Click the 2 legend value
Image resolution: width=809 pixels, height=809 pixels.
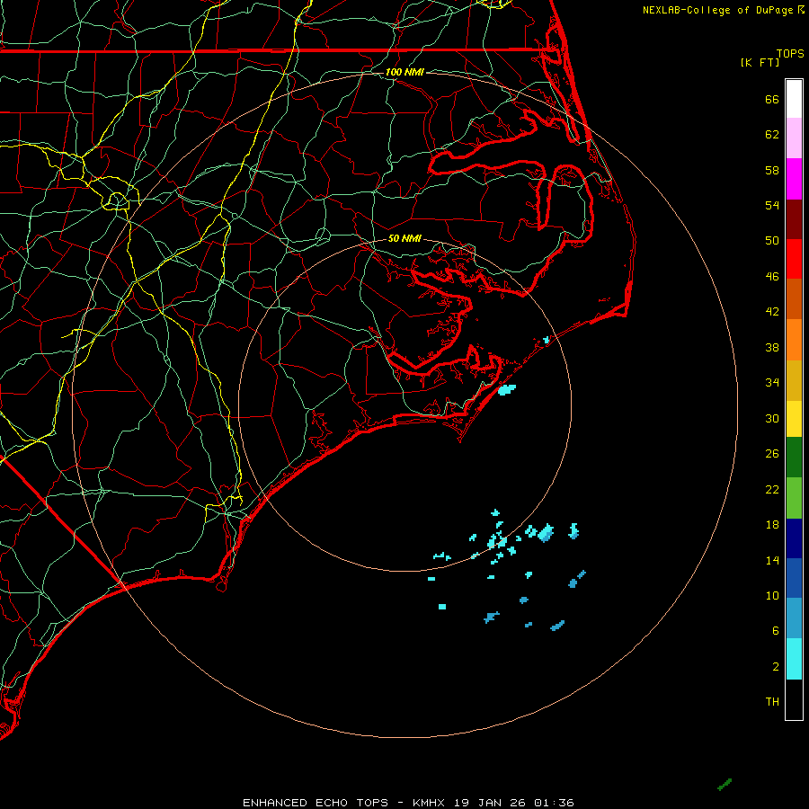pos(776,667)
